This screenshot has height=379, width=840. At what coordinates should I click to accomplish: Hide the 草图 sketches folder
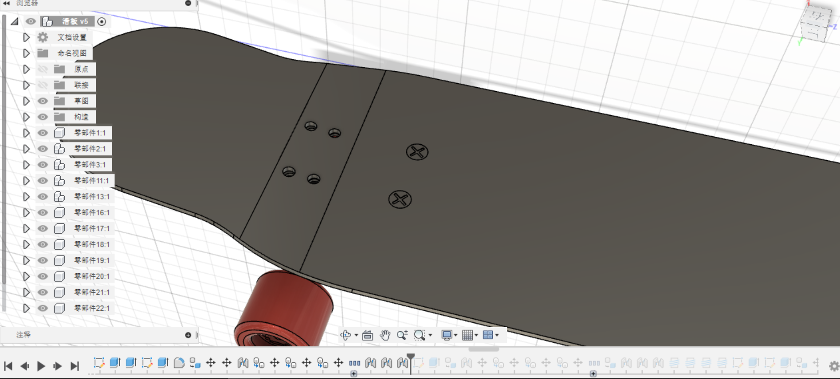point(43,101)
